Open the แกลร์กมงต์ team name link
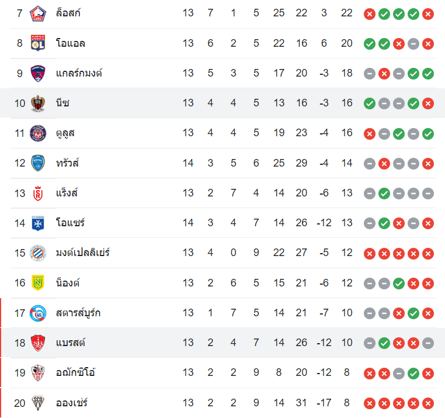The width and height of the screenshot is (445, 418). [x=79, y=73]
